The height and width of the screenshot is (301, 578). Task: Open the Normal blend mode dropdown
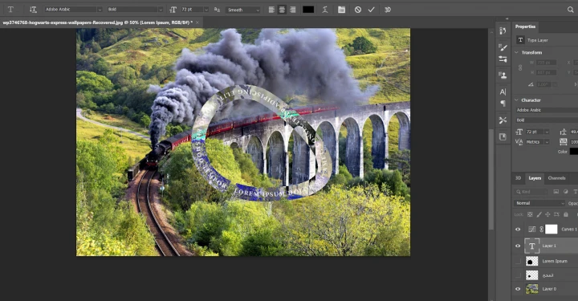point(539,203)
